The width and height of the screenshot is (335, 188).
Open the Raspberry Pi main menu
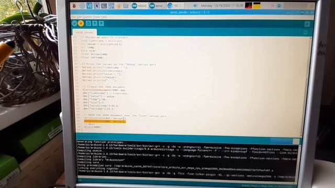pos(74,6)
